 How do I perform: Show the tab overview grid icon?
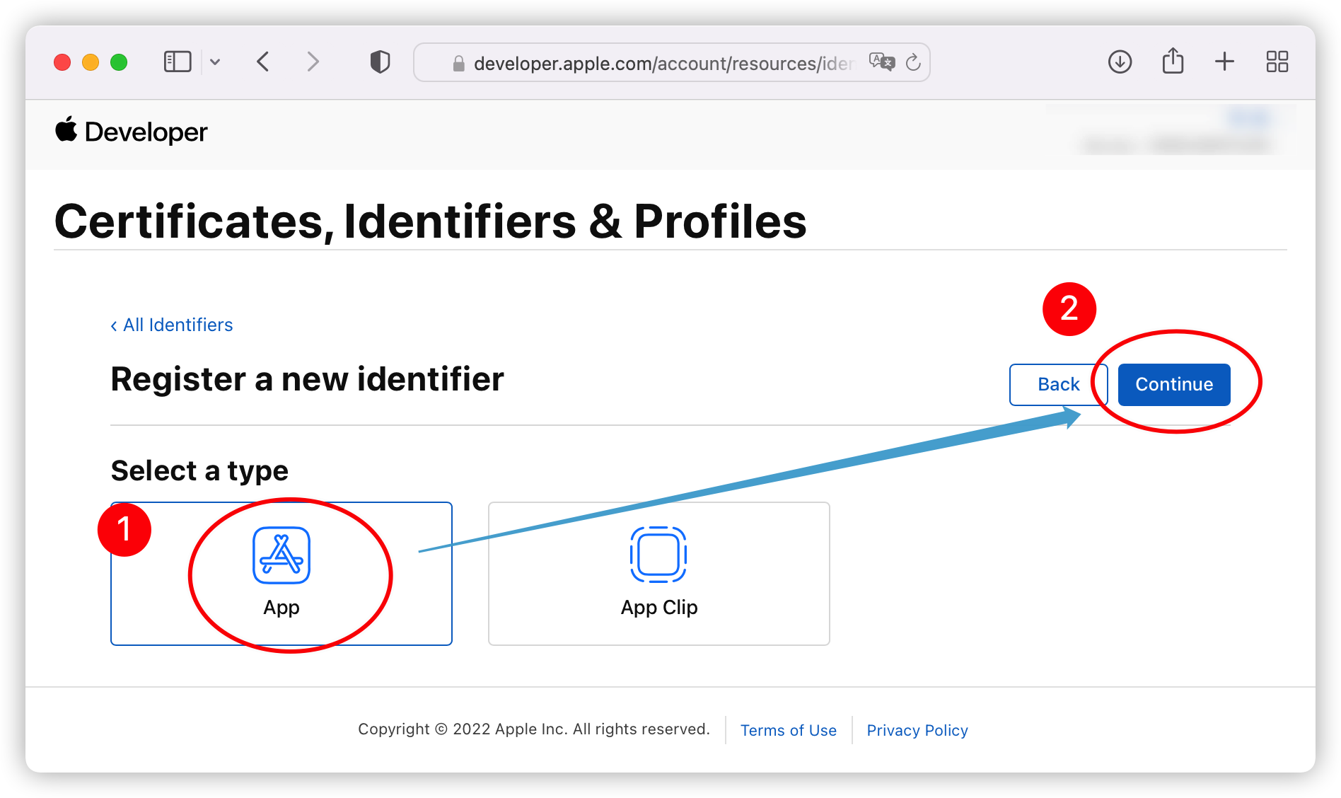coord(1277,62)
